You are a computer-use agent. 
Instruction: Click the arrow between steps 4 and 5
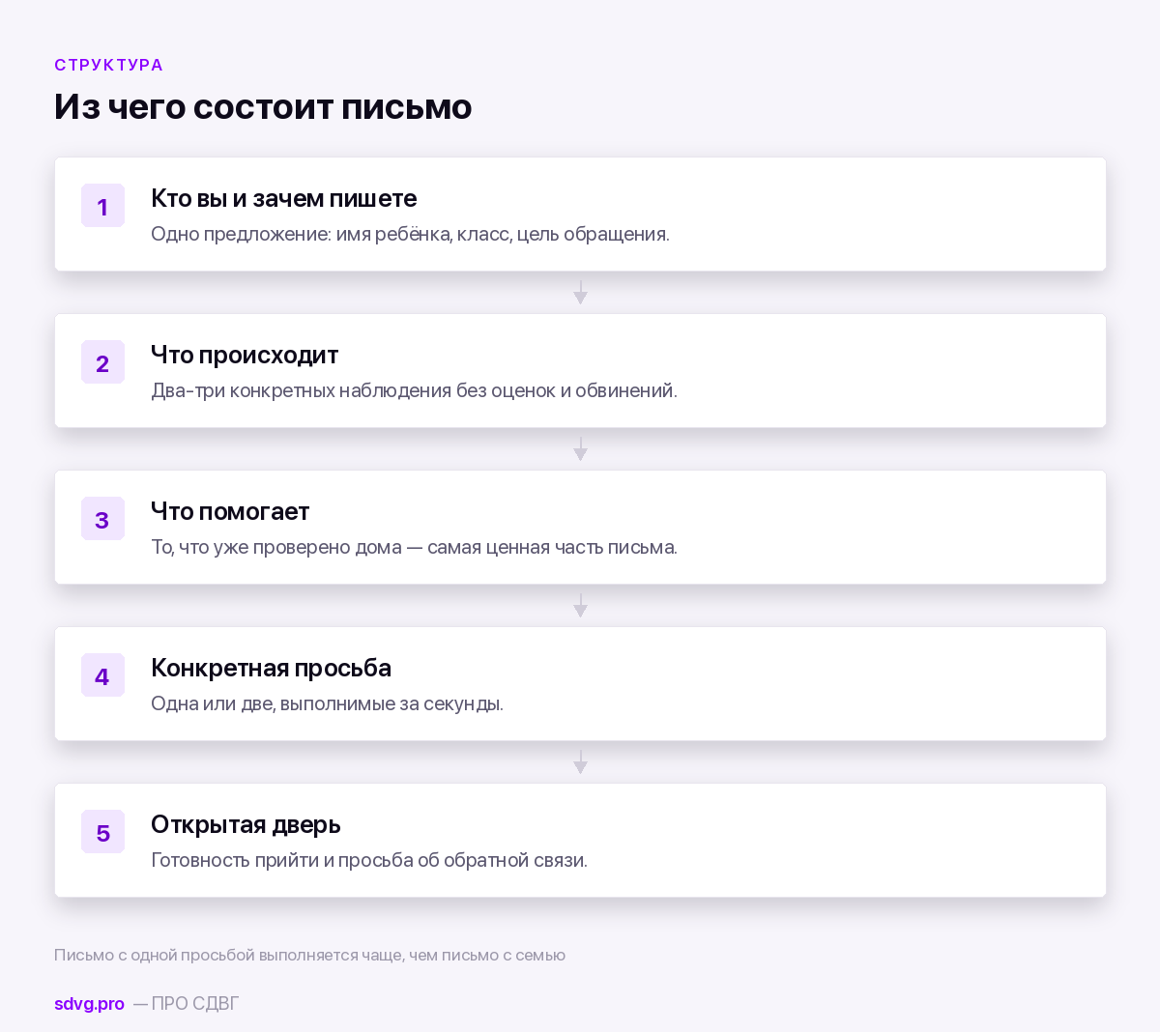coord(580,762)
